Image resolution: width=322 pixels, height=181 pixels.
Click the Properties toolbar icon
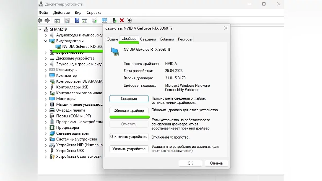pos(67,20)
